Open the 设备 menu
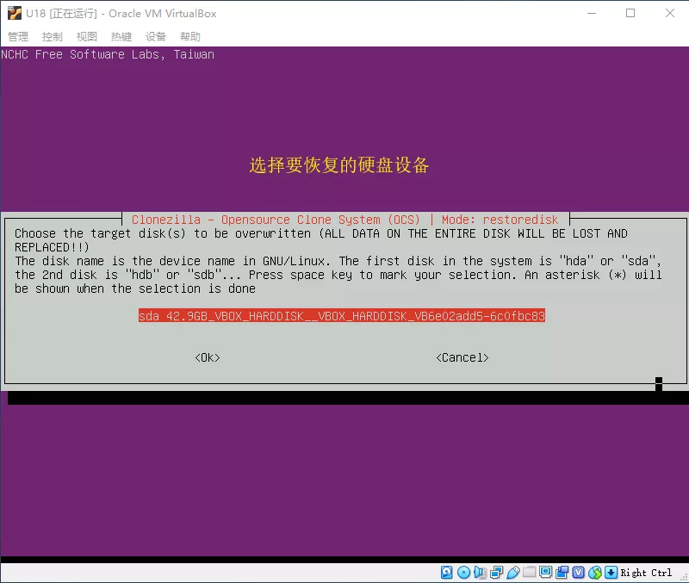 click(x=156, y=36)
